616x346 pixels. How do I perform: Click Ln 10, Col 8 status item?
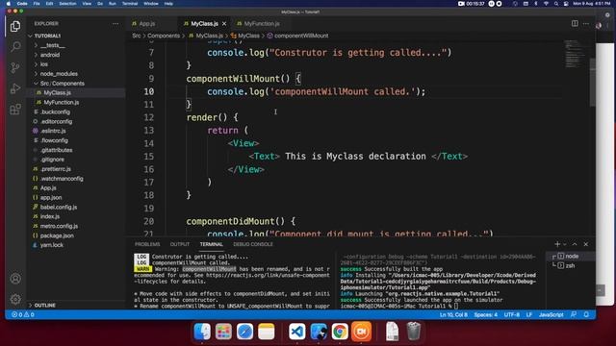pos(453,314)
